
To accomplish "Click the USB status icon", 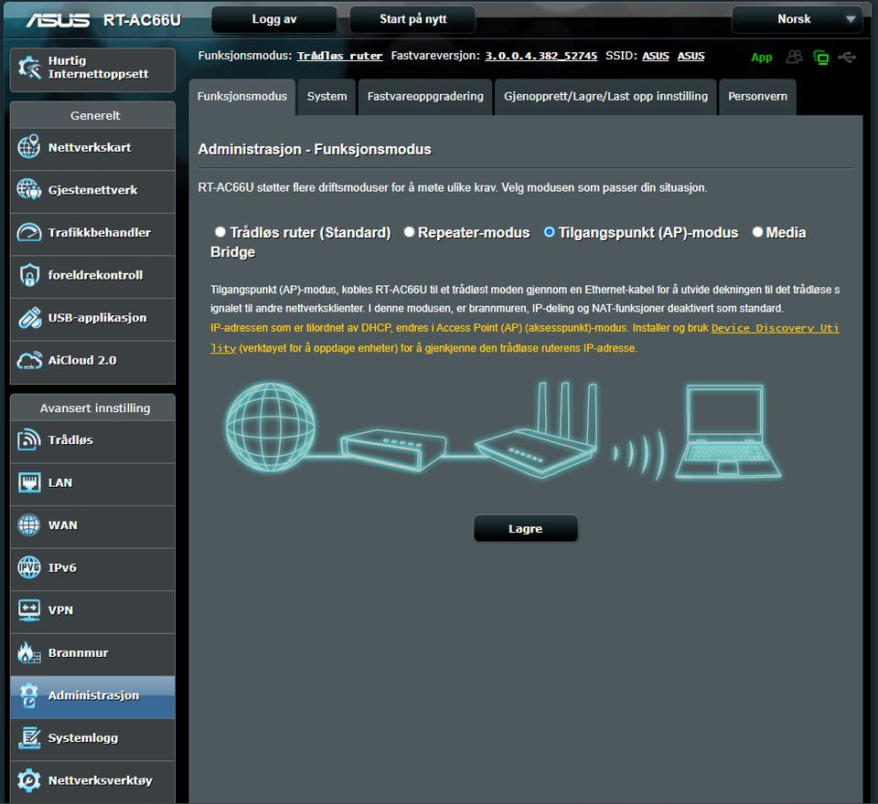I will (x=847, y=57).
